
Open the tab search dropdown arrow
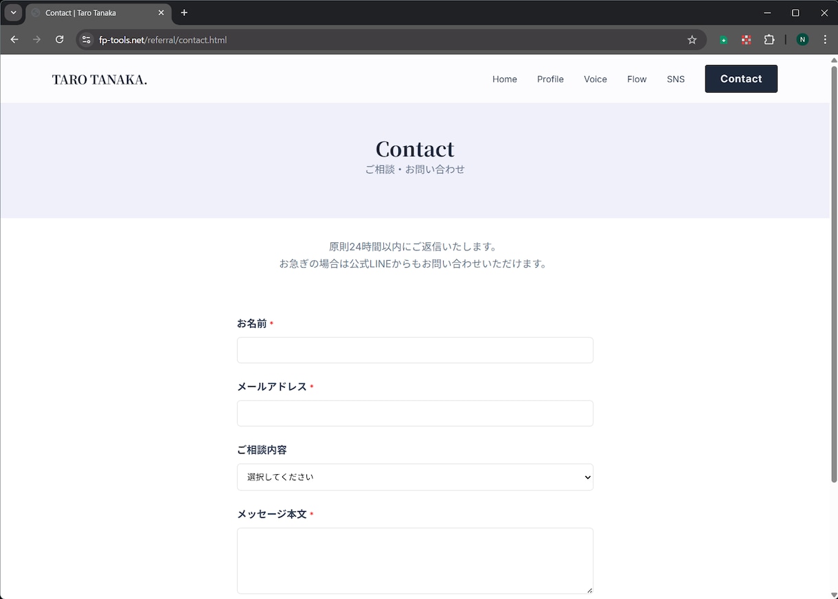tap(13, 12)
